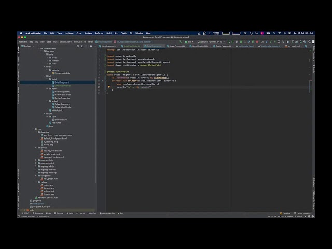Toggle the Emulator tool window stripe
The height and width of the screenshot is (249, 332).
coord(313,182)
